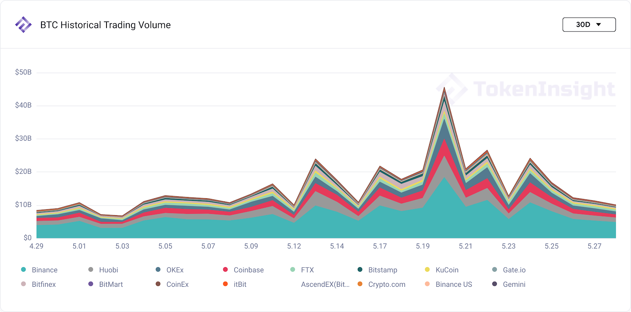Image resolution: width=631 pixels, height=312 pixels.
Task: Click the 5.17 date axis label
Action: (x=380, y=246)
